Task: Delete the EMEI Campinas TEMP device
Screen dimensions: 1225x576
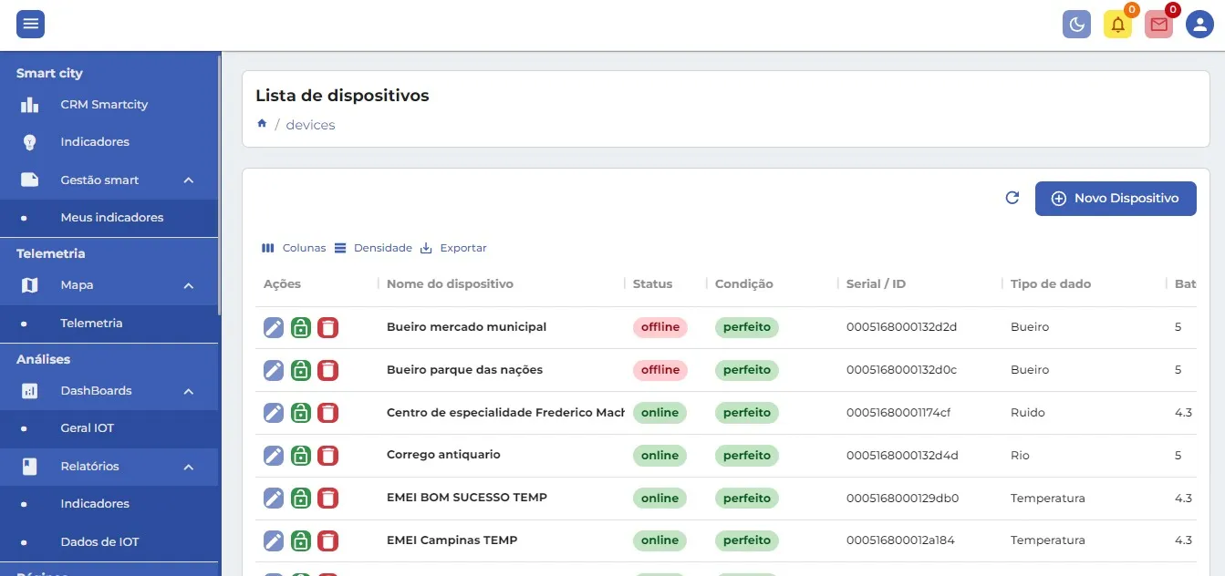Action: coord(328,540)
